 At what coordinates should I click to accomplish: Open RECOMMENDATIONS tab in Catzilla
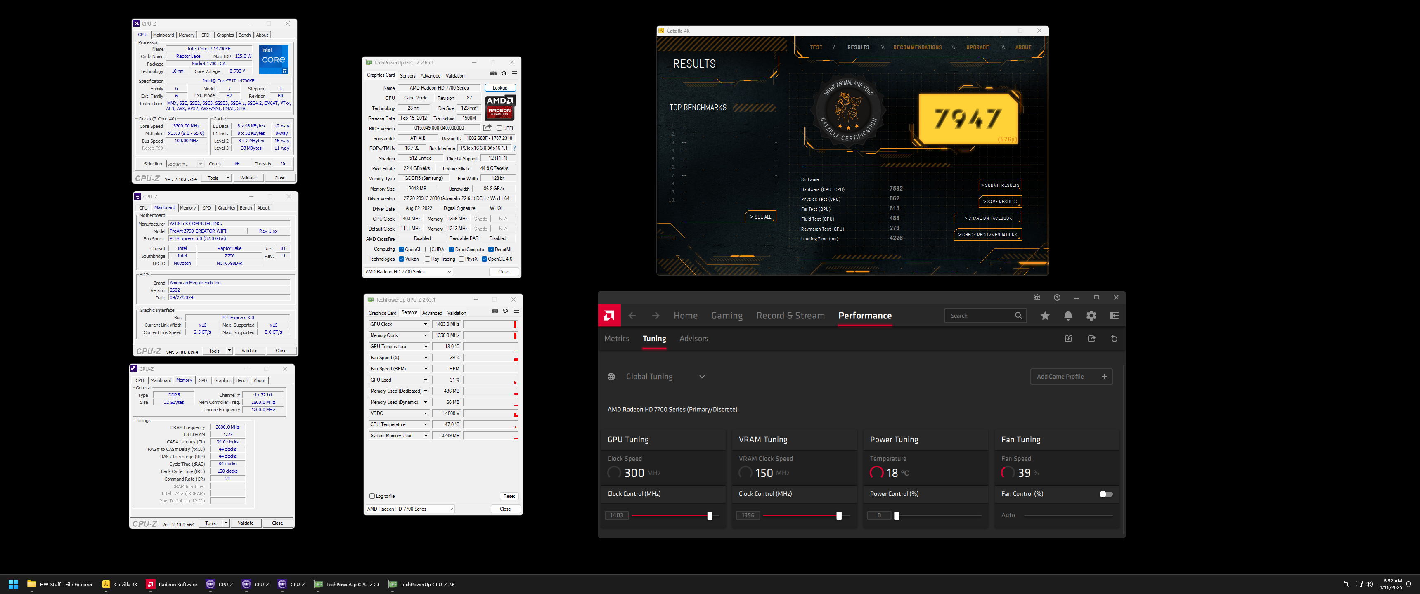[x=917, y=47]
